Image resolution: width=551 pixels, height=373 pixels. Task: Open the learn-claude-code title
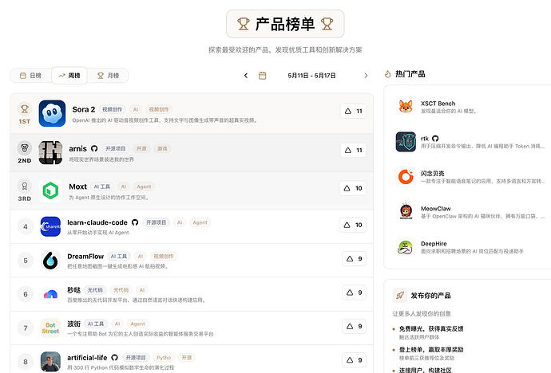click(x=97, y=222)
